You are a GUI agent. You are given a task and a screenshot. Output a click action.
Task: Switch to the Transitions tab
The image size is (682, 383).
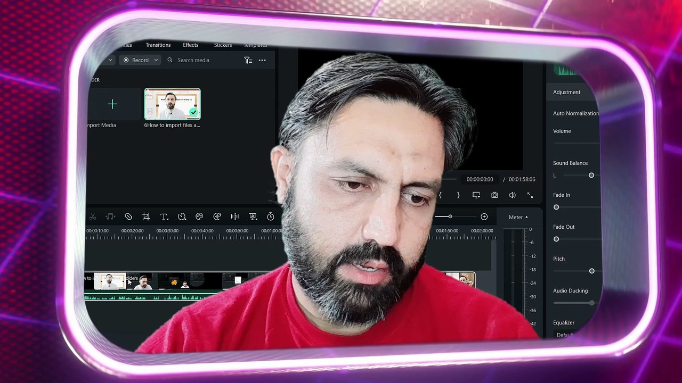[158, 45]
